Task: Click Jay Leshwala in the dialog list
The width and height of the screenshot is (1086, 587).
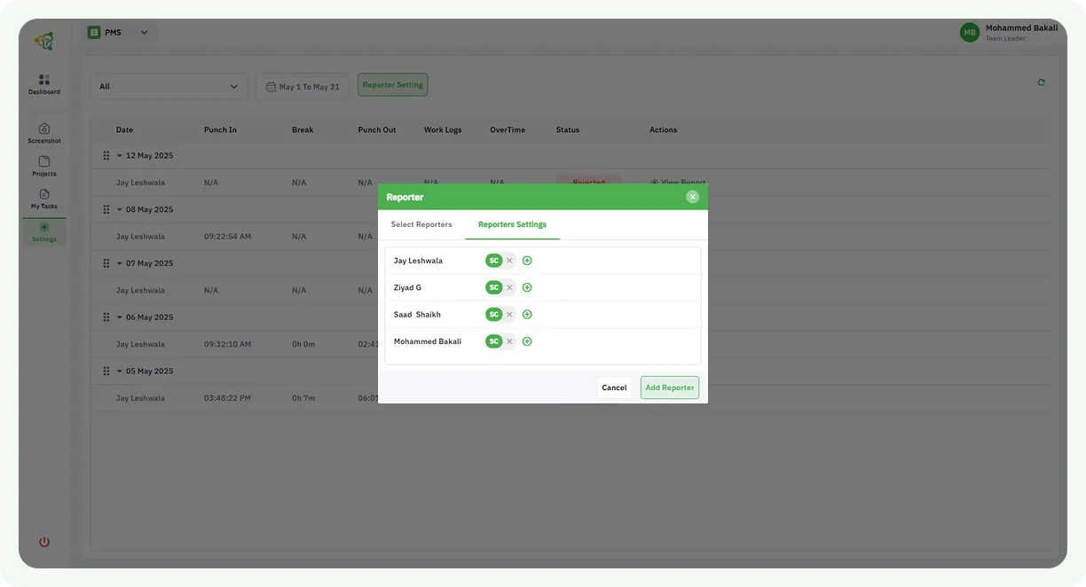Action: click(418, 261)
